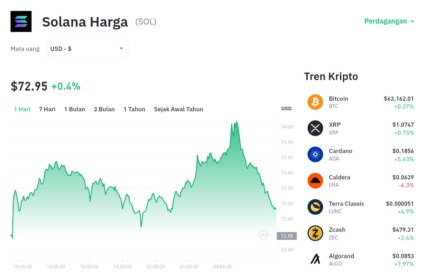Switch to 1 Tahun view
Image resolution: width=428 pixels, height=274 pixels.
point(134,109)
